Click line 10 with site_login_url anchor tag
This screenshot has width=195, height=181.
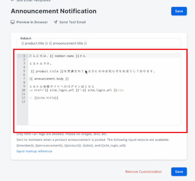(x=76, y=90)
